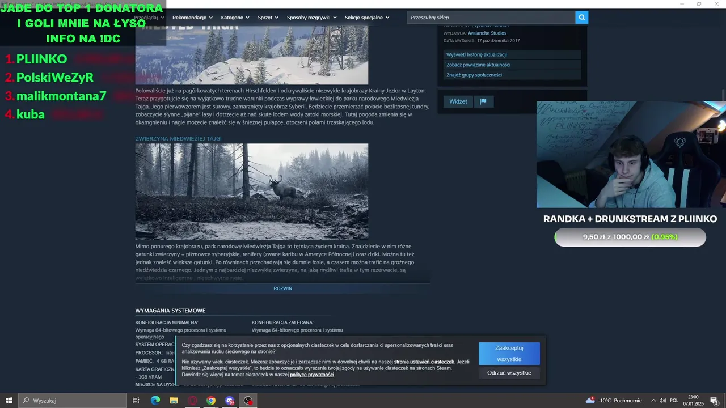Accept all cookies with Zaakceptuj wszystkie
This screenshot has width=726, height=408.
point(509,354)
